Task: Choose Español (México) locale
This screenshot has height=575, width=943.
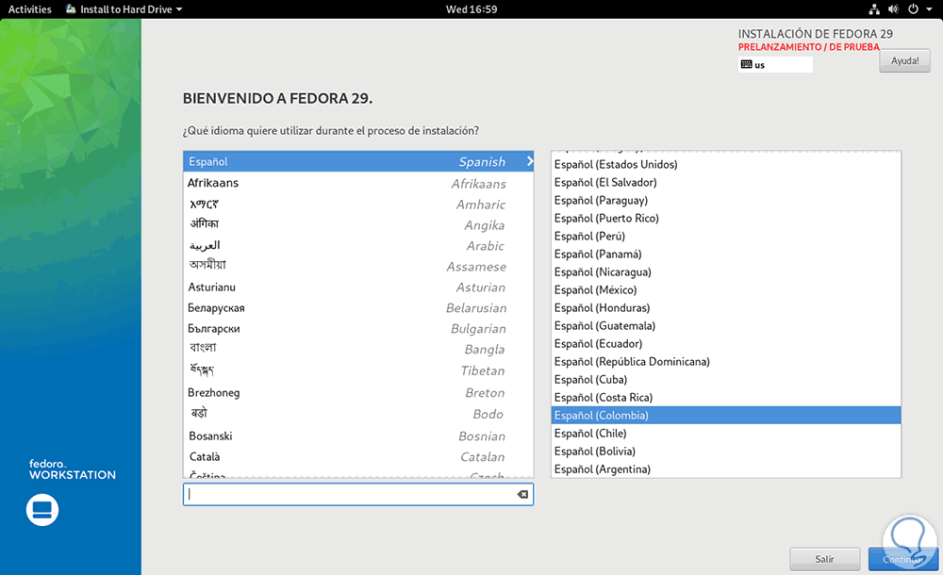Action: tap(726, 290)
